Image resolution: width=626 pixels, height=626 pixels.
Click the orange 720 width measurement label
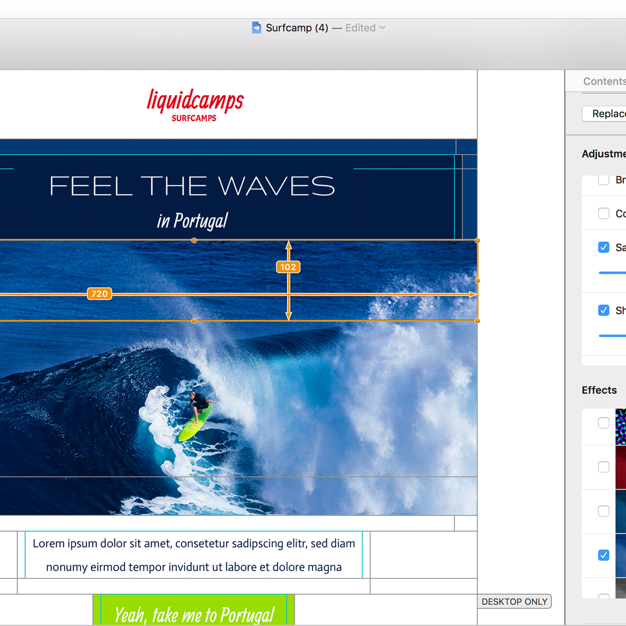point(99,294)
